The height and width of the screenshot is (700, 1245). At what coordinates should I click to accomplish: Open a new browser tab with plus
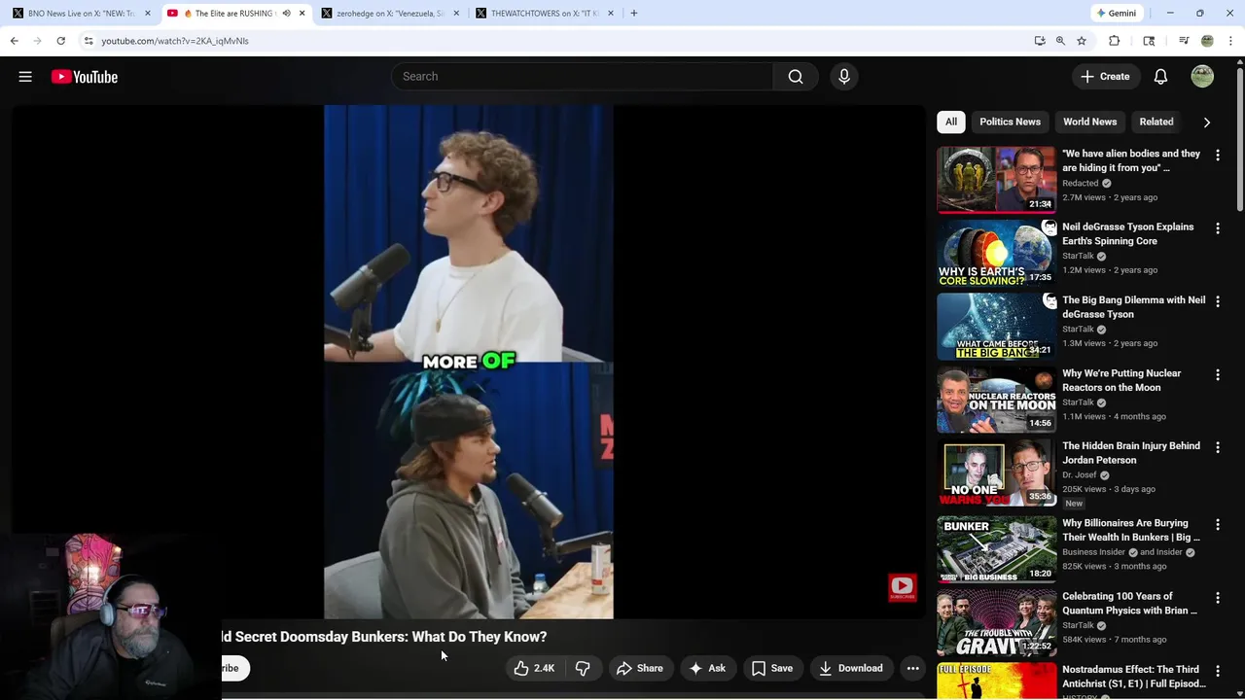[633, 13]
